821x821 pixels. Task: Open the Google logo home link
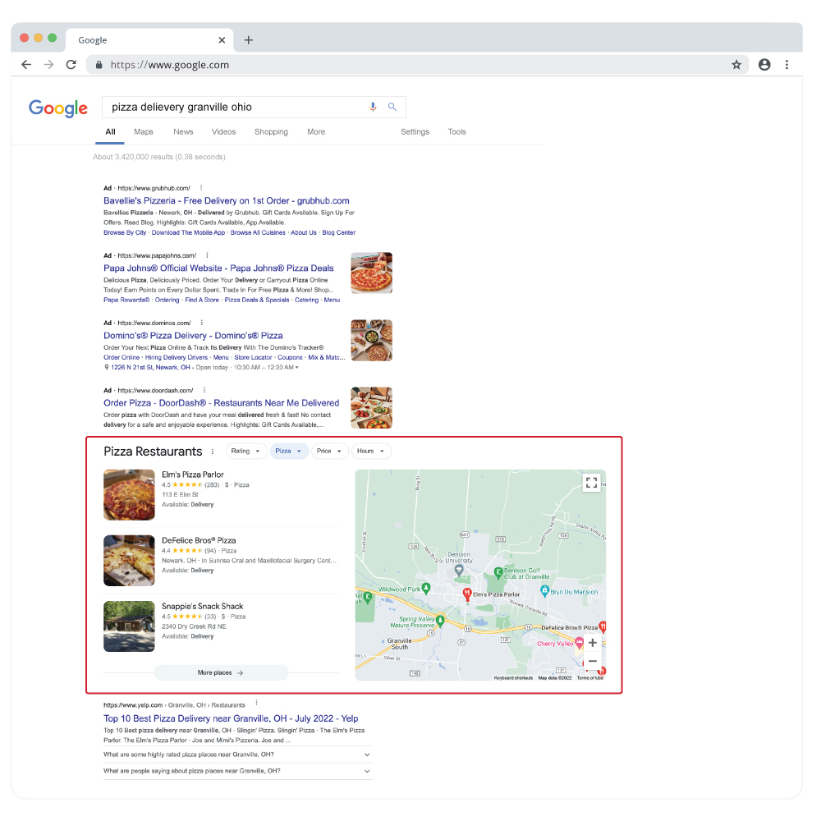(58, 108)
